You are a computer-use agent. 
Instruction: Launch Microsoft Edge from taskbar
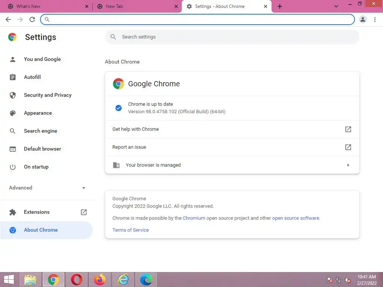(x=146, y=280)
